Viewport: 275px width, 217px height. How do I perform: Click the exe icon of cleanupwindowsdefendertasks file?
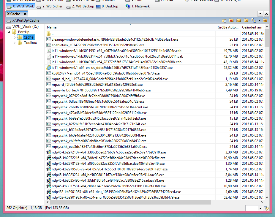point(49,39)
